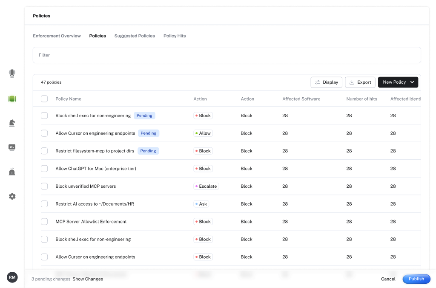Open the green policies sidebar icon
The image size is (436, 288).
pyautogui.click(x=12, y=99)
